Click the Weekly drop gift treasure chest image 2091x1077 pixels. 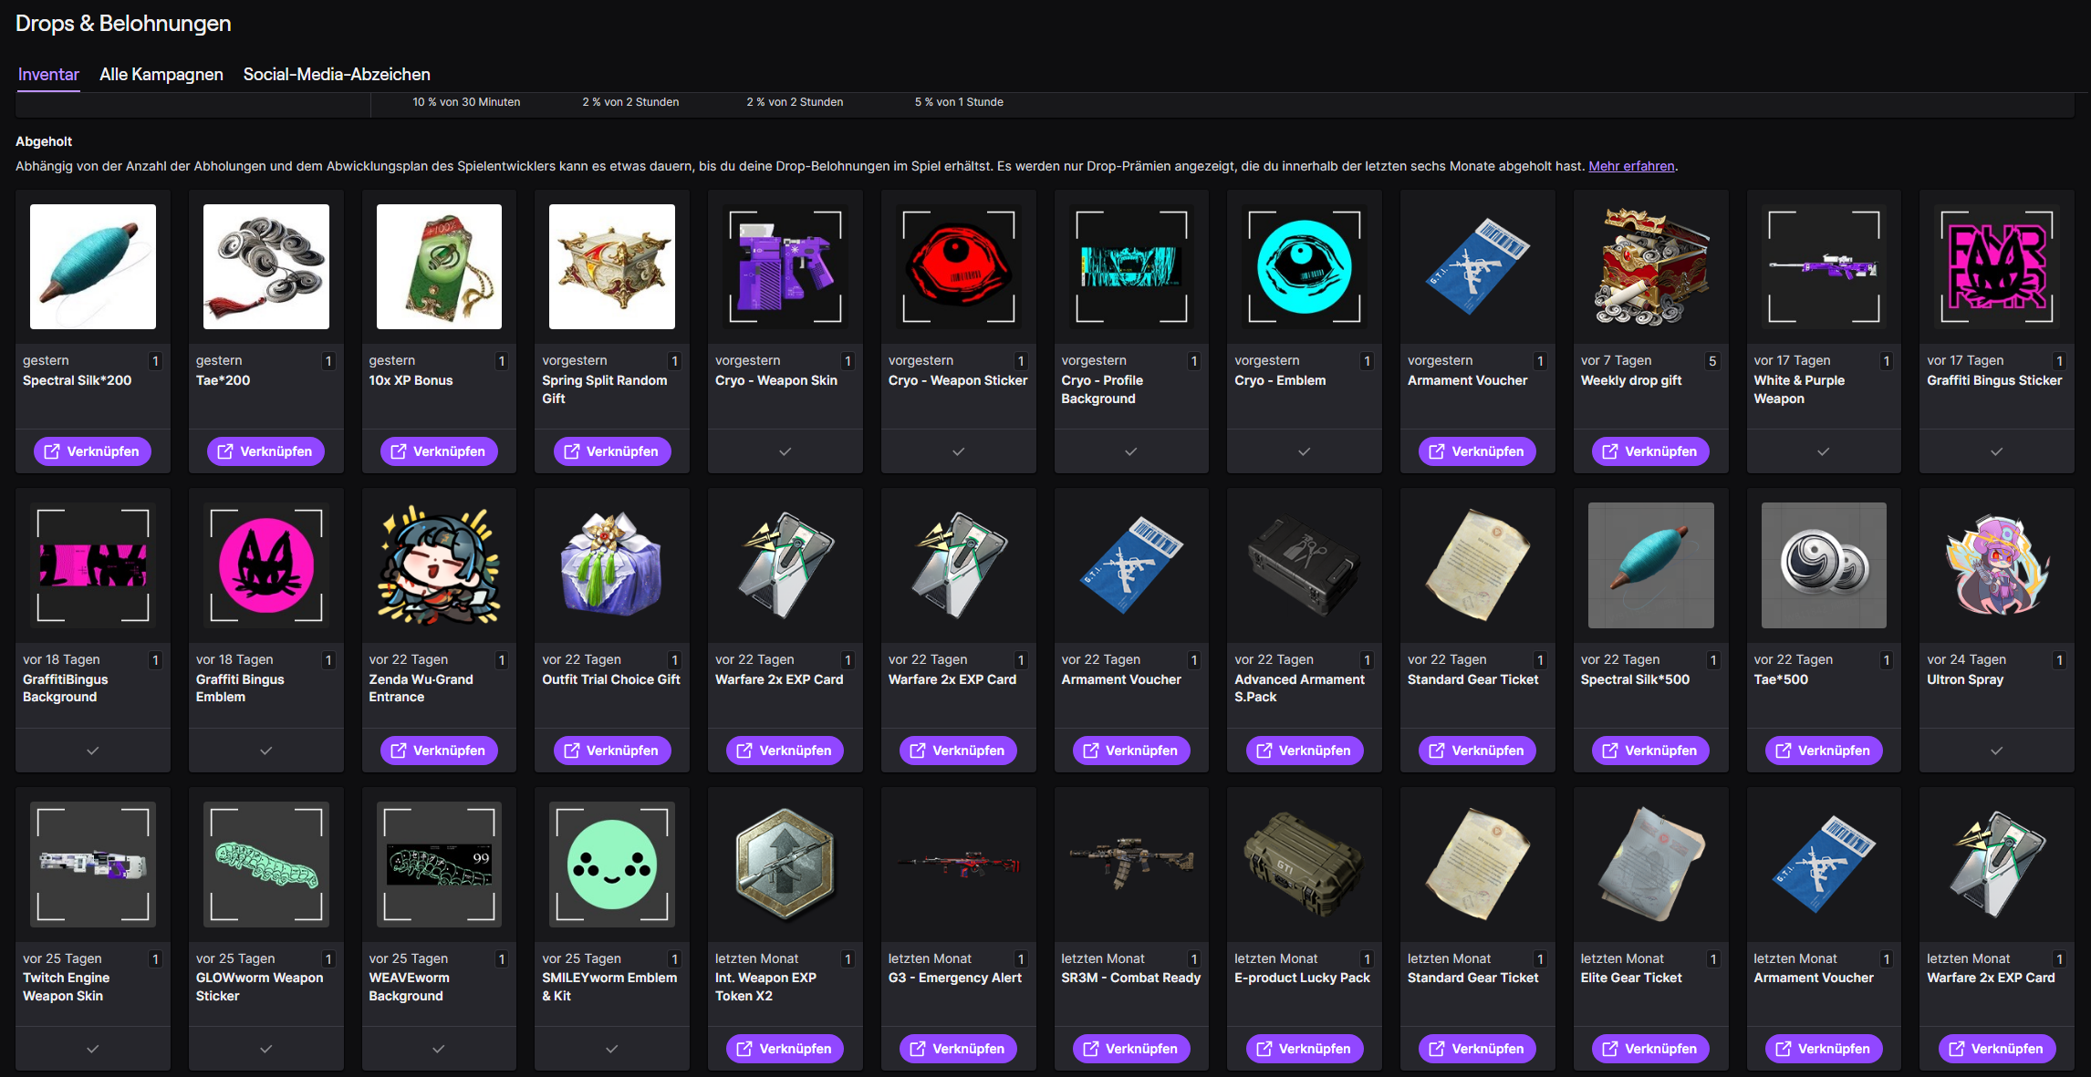[1650, 266]
